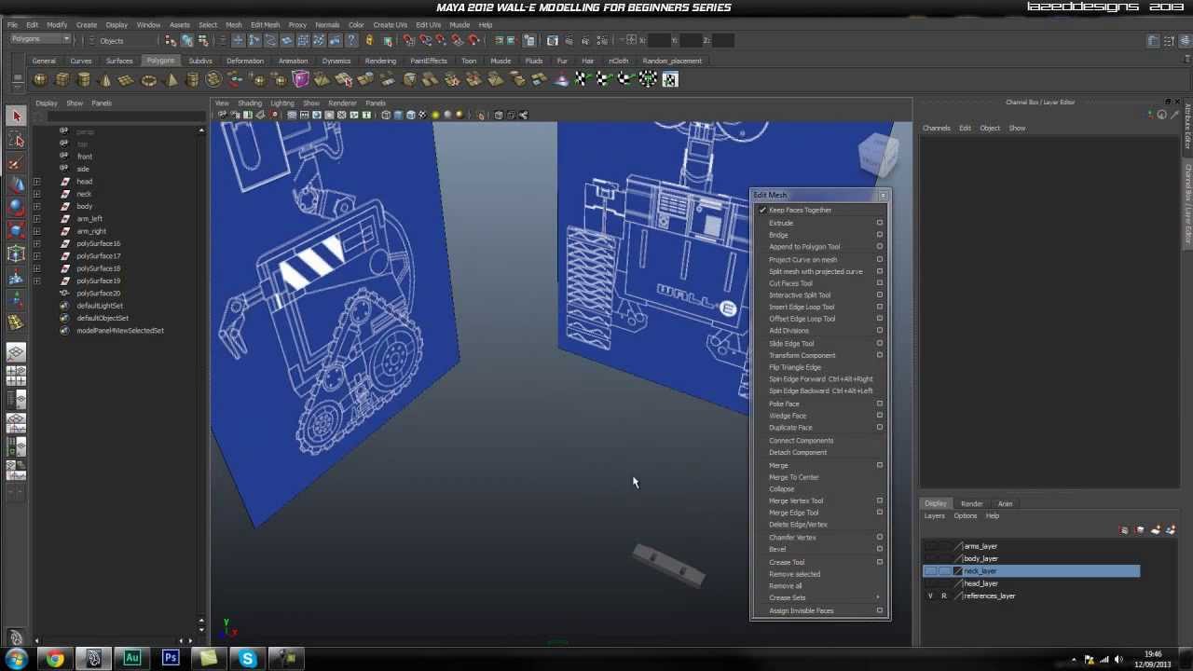Open the Windows Start menu

[x=16, y=659]
